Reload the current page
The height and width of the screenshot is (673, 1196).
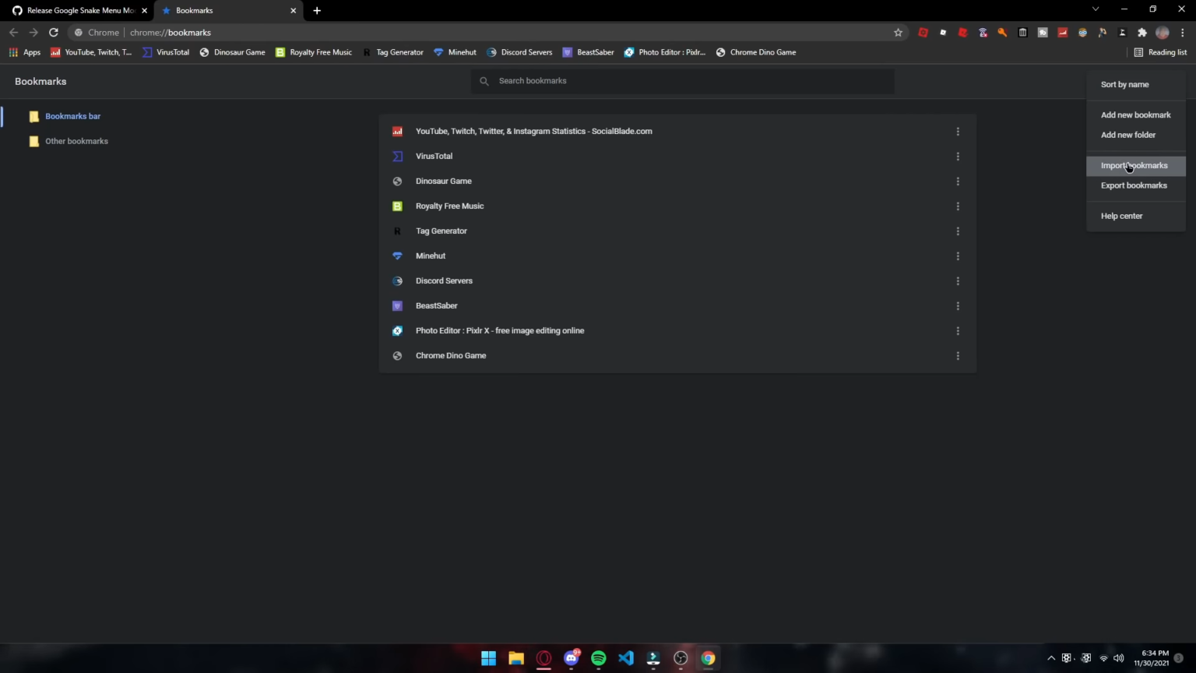pyautogui.click(x=54, y=33)
